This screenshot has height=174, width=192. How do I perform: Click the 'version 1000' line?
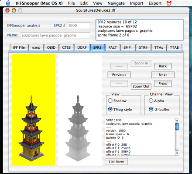pyautogui.click(x=116, y=130)
